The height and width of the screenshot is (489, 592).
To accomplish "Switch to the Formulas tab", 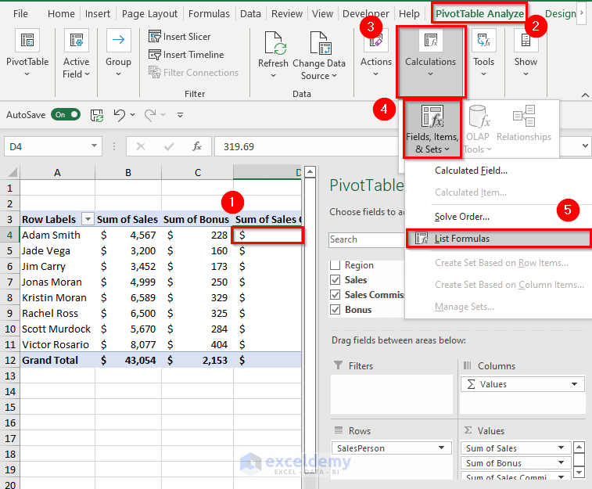I will tap(209, 14).
